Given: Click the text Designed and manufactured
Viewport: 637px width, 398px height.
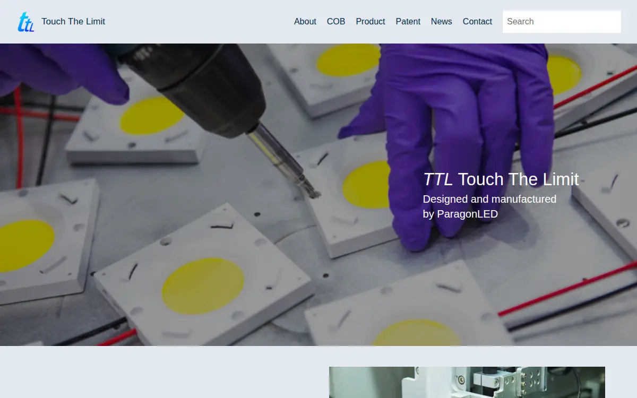Looking at the screenshot, I should 489,199.
